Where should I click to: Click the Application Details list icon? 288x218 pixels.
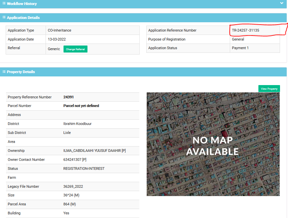click(4, 17)
